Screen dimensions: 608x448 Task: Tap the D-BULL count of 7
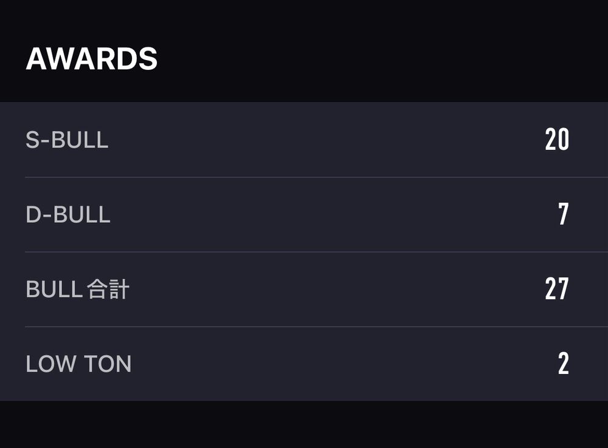564,214
